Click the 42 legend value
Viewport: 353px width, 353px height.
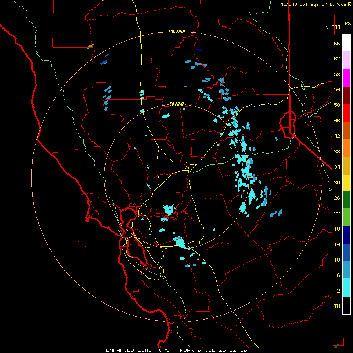coord(337,136)
